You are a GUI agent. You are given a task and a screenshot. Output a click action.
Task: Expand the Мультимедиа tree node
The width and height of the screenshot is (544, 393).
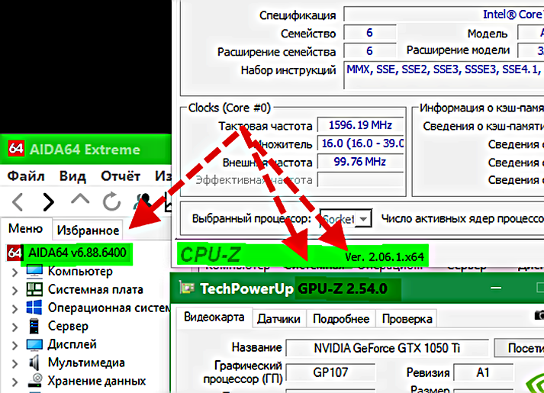click(x=14, y=363)
